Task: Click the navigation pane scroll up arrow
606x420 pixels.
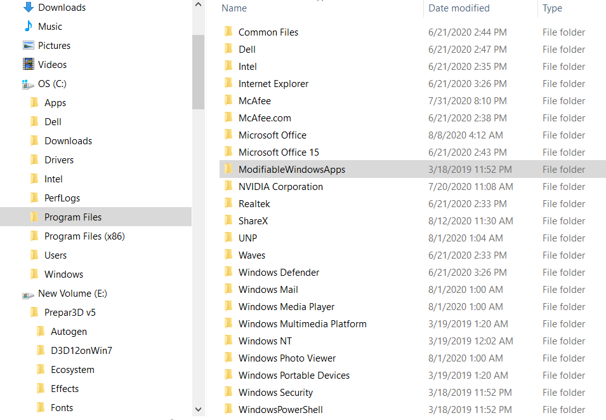Action: click(198, 4)
